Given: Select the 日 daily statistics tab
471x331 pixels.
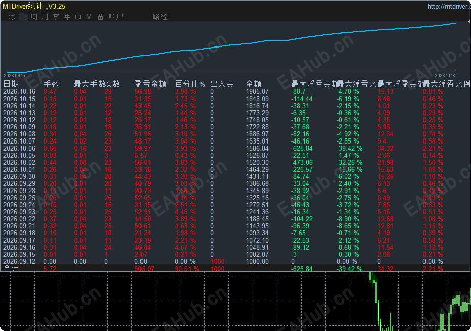Looking at the screenshot, I should (23, 17).
